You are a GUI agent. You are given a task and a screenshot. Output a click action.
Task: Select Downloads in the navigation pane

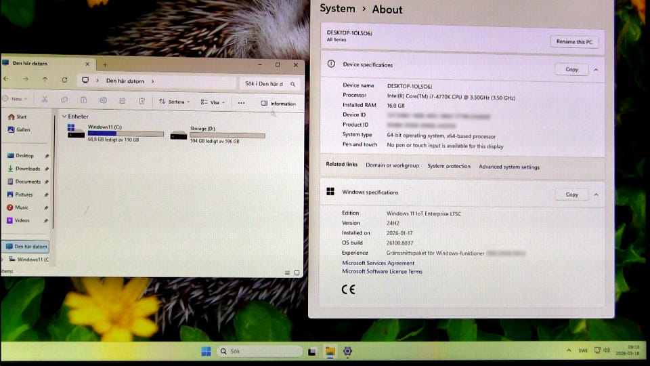(28, 169)
